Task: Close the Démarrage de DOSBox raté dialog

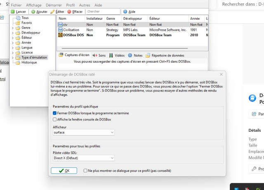Action: point(221,74)
